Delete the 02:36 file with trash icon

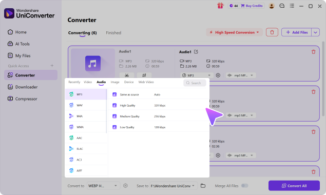click(313, 132)
